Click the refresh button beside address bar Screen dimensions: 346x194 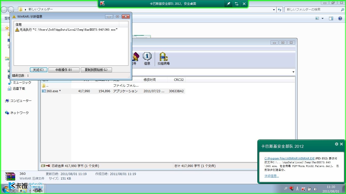click(x=280, y=10)
